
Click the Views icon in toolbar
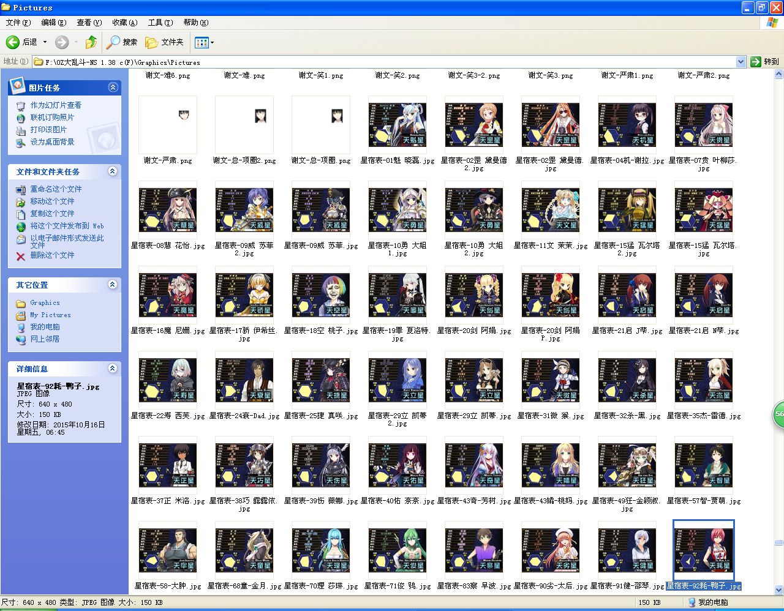(201, 42)
